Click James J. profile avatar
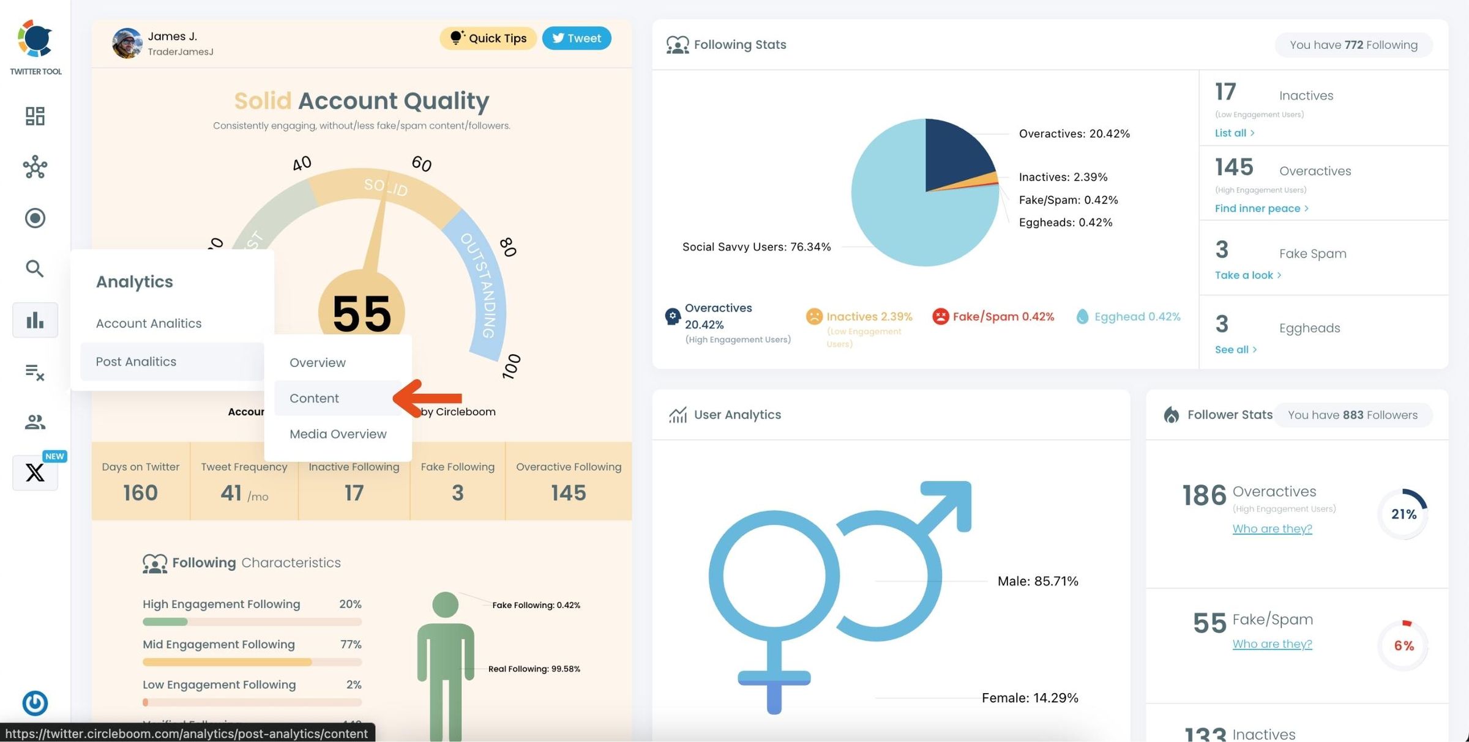1469x742 pixels. pos(127,43)
